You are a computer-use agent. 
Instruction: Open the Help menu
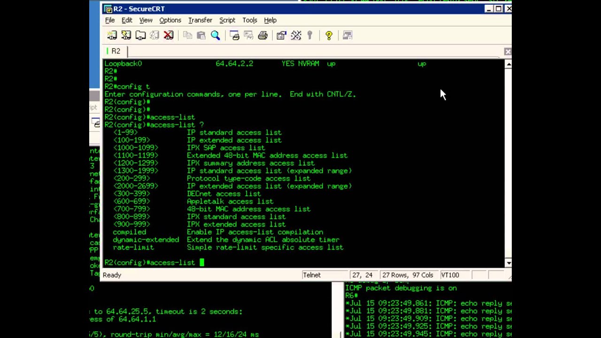[x=270, y=20]
